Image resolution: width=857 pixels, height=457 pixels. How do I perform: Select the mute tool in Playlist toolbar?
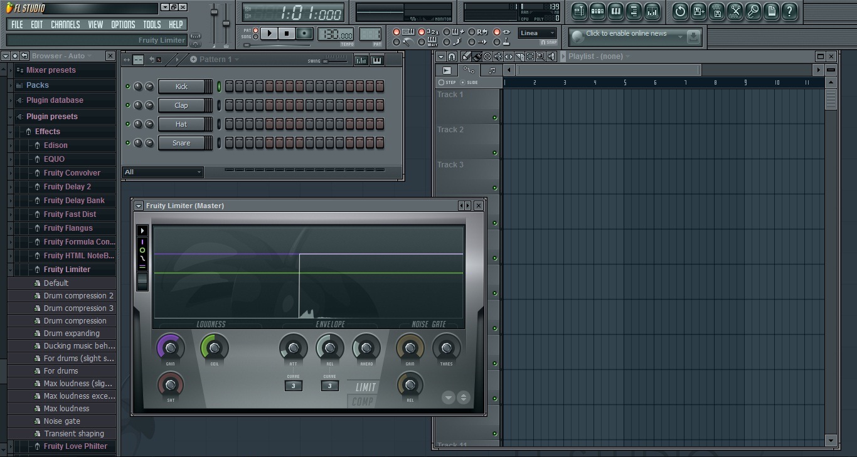pos(498,56)
